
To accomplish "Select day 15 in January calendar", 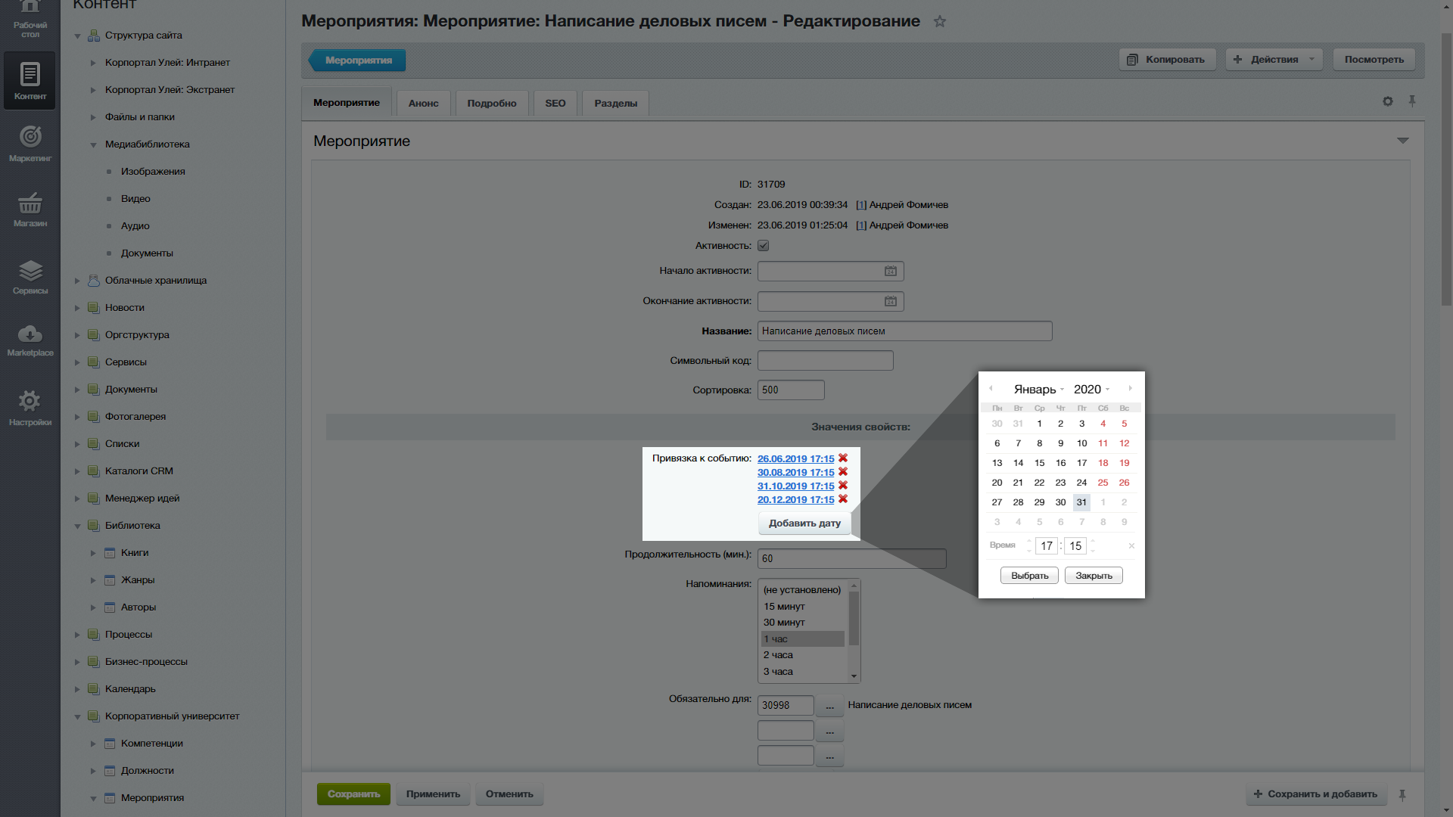I will pyautogui.click(x=1039, y=463).
